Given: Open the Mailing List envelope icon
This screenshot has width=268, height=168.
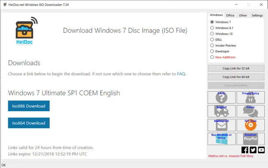Looking at the screenshot, I should [x=221, y=125].
